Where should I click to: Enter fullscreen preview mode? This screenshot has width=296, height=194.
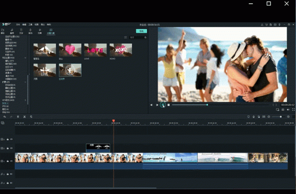(x=293, y=110)
